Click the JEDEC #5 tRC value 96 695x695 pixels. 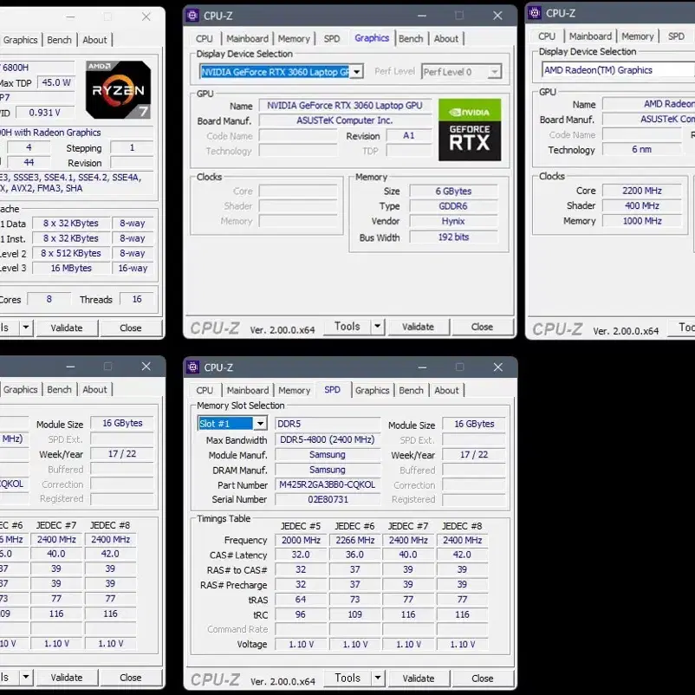(301, 614)
